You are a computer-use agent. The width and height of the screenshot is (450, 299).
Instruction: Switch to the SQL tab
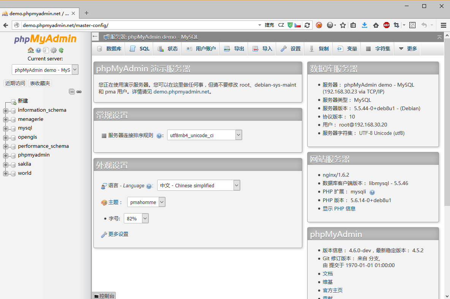pos(140,49)
